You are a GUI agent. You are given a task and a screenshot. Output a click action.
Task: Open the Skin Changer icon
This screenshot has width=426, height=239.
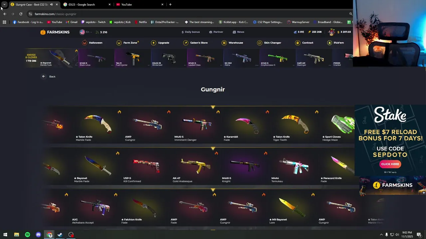pos(260,43)
